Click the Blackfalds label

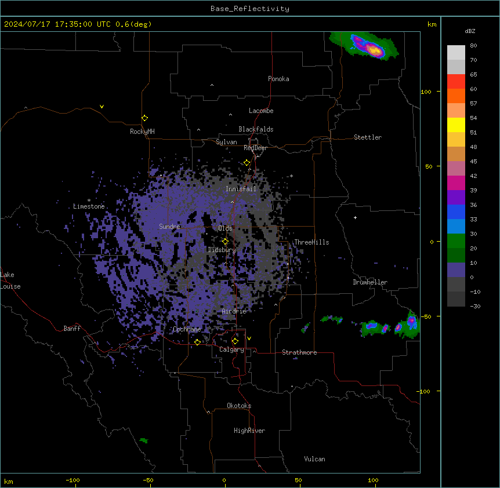point(256,129)
